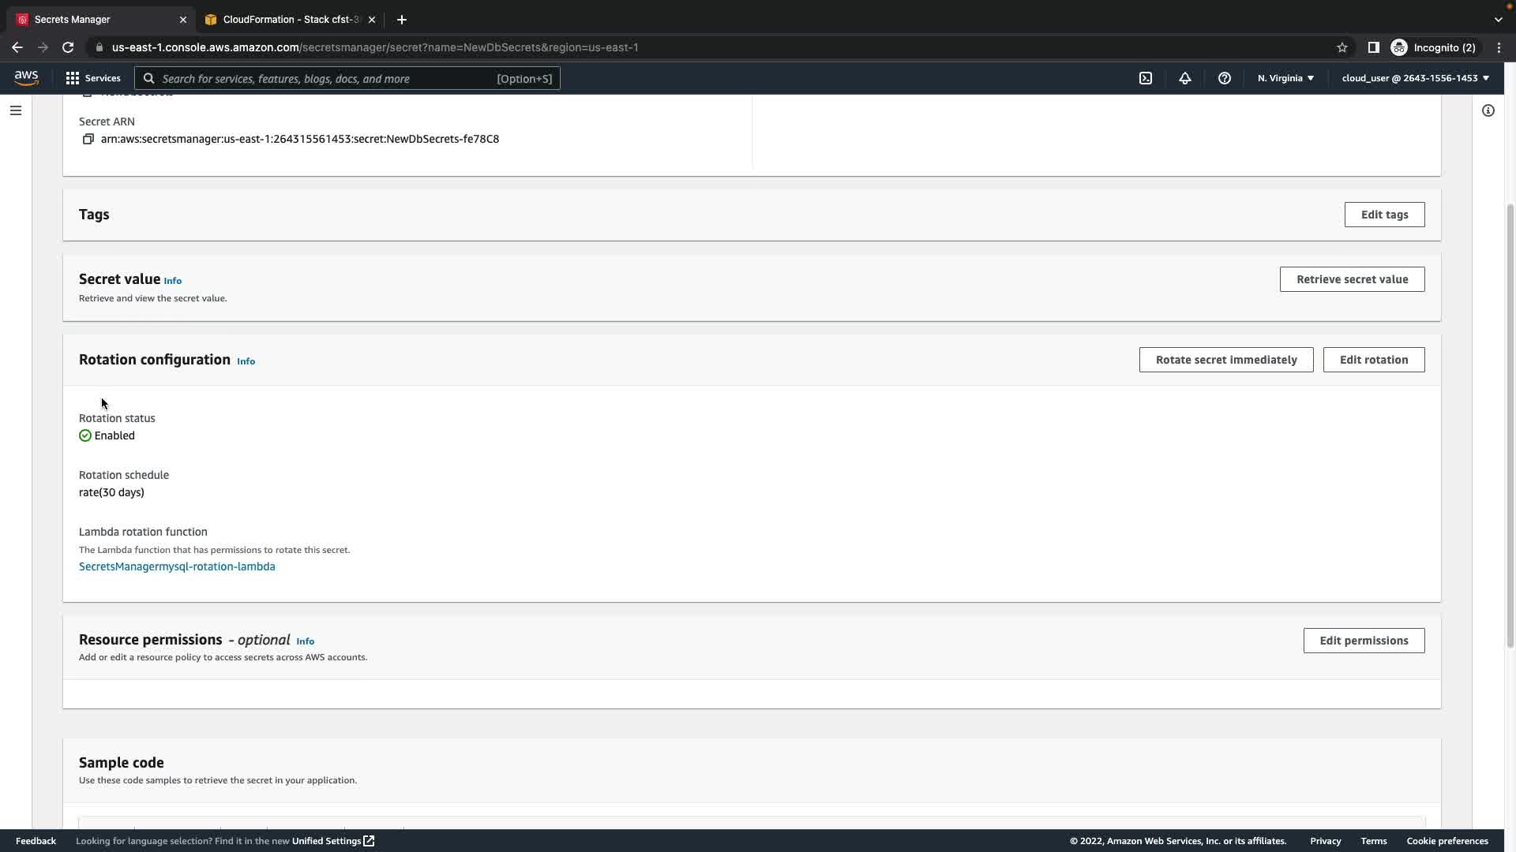Open the notifications bell
Viewport: 1516px width, 852px height.
pyautogui.click(x=1185, y=78)
